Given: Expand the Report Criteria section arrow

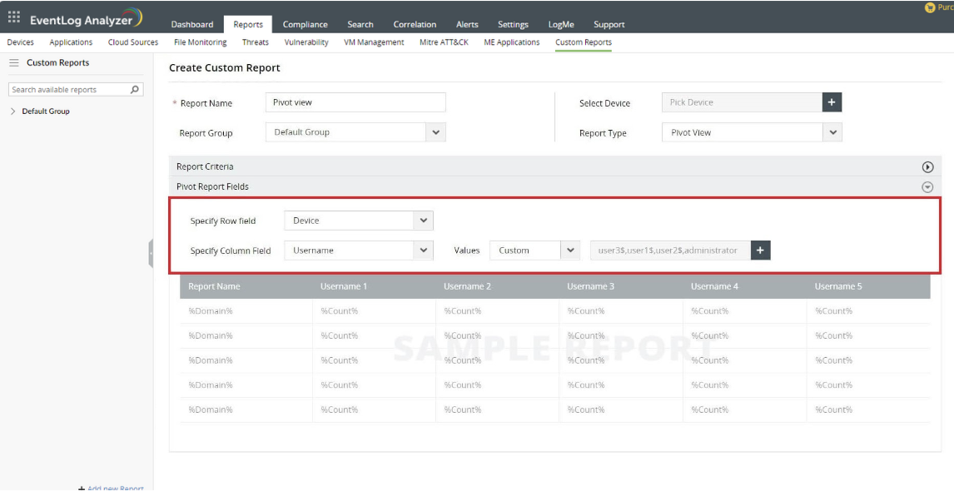Looking at the screenshot, I should tap(927, 167).
